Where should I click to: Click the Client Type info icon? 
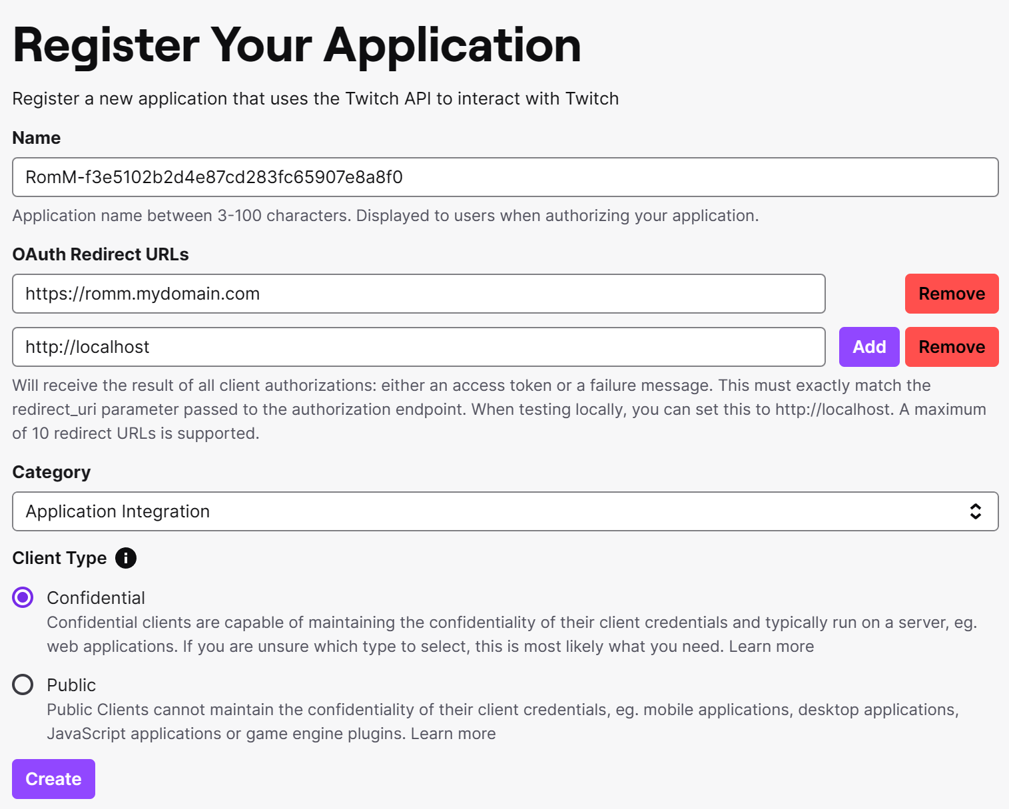[126, 558]
